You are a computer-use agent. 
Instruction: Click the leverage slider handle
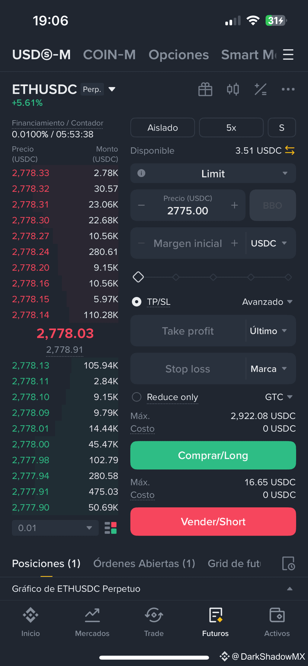click(x=138, y=277)
